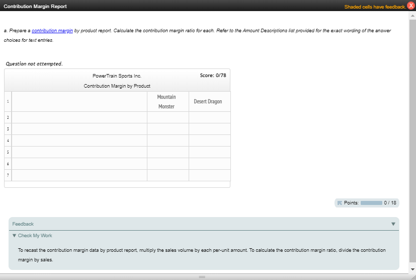Select row 7 Mountain Monster cell
Screen dimensions: 416x280
coord(168,175)
